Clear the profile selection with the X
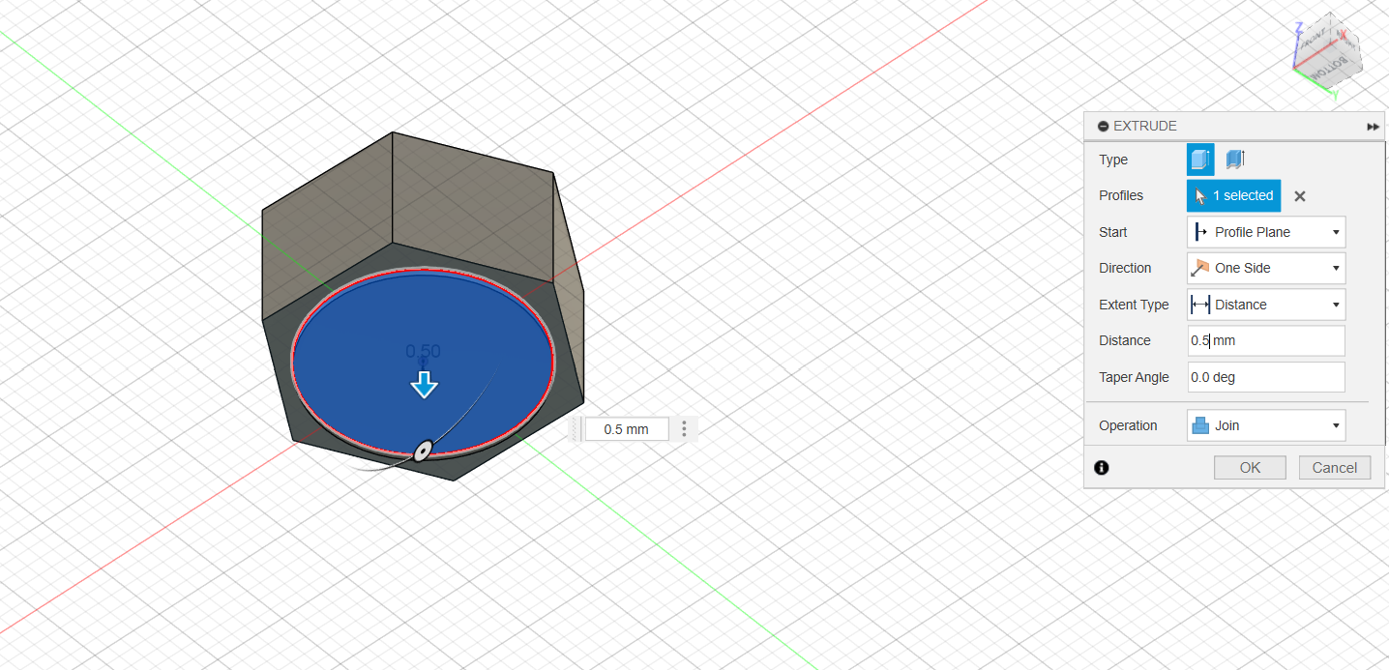Image resolution: width=1389 pixels, height=670 pixels. pos(1300,196)
